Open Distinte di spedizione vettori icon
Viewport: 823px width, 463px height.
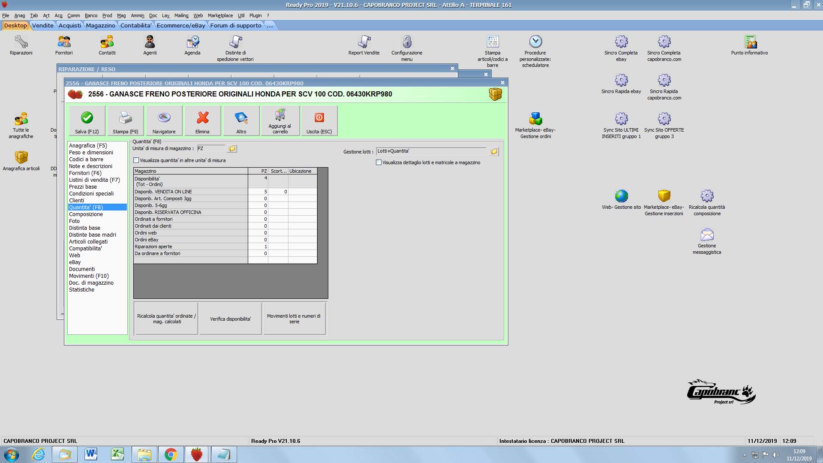point(235,48)
